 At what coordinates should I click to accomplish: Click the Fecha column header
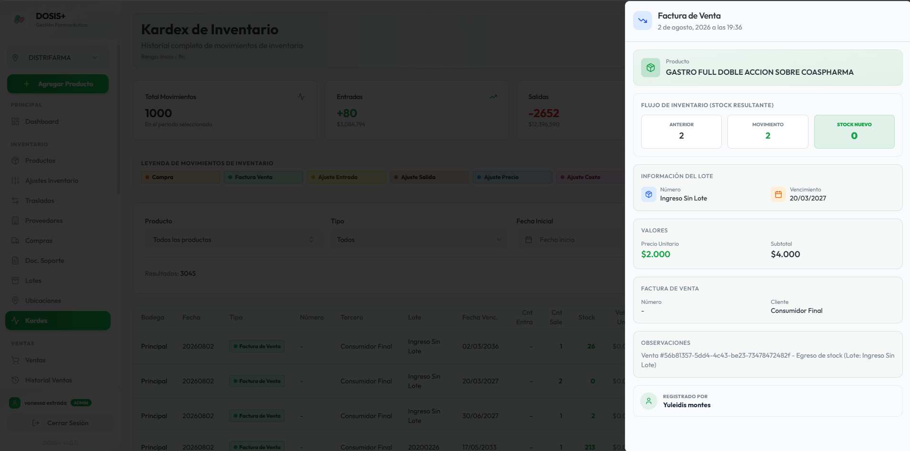tap(191, 317)
